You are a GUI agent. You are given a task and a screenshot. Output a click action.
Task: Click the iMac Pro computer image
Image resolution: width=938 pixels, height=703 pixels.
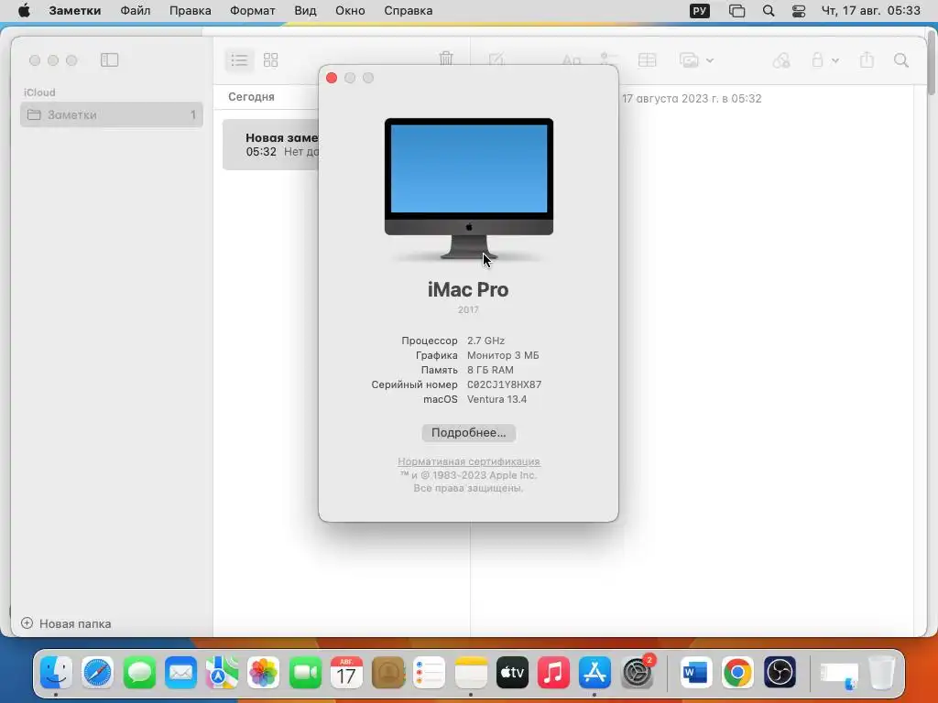coord(468,189)
